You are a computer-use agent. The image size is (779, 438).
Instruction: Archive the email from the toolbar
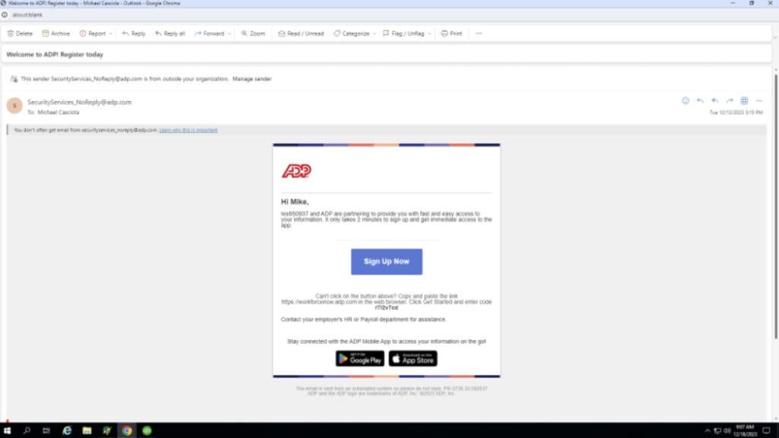click(x=56, y=33)
